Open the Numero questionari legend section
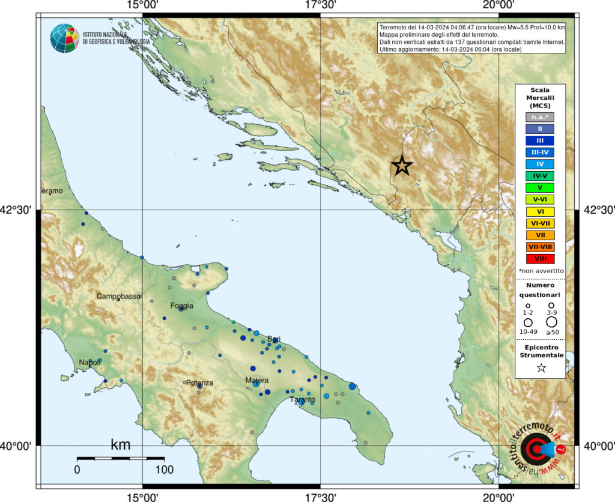Image resolution: width=615 pixels, height=502 pixels. coord(540,290)
